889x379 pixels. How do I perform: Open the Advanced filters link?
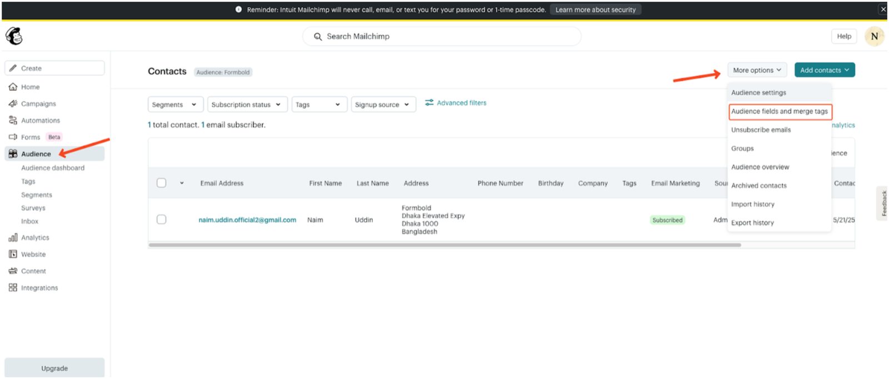coord(461,103)
